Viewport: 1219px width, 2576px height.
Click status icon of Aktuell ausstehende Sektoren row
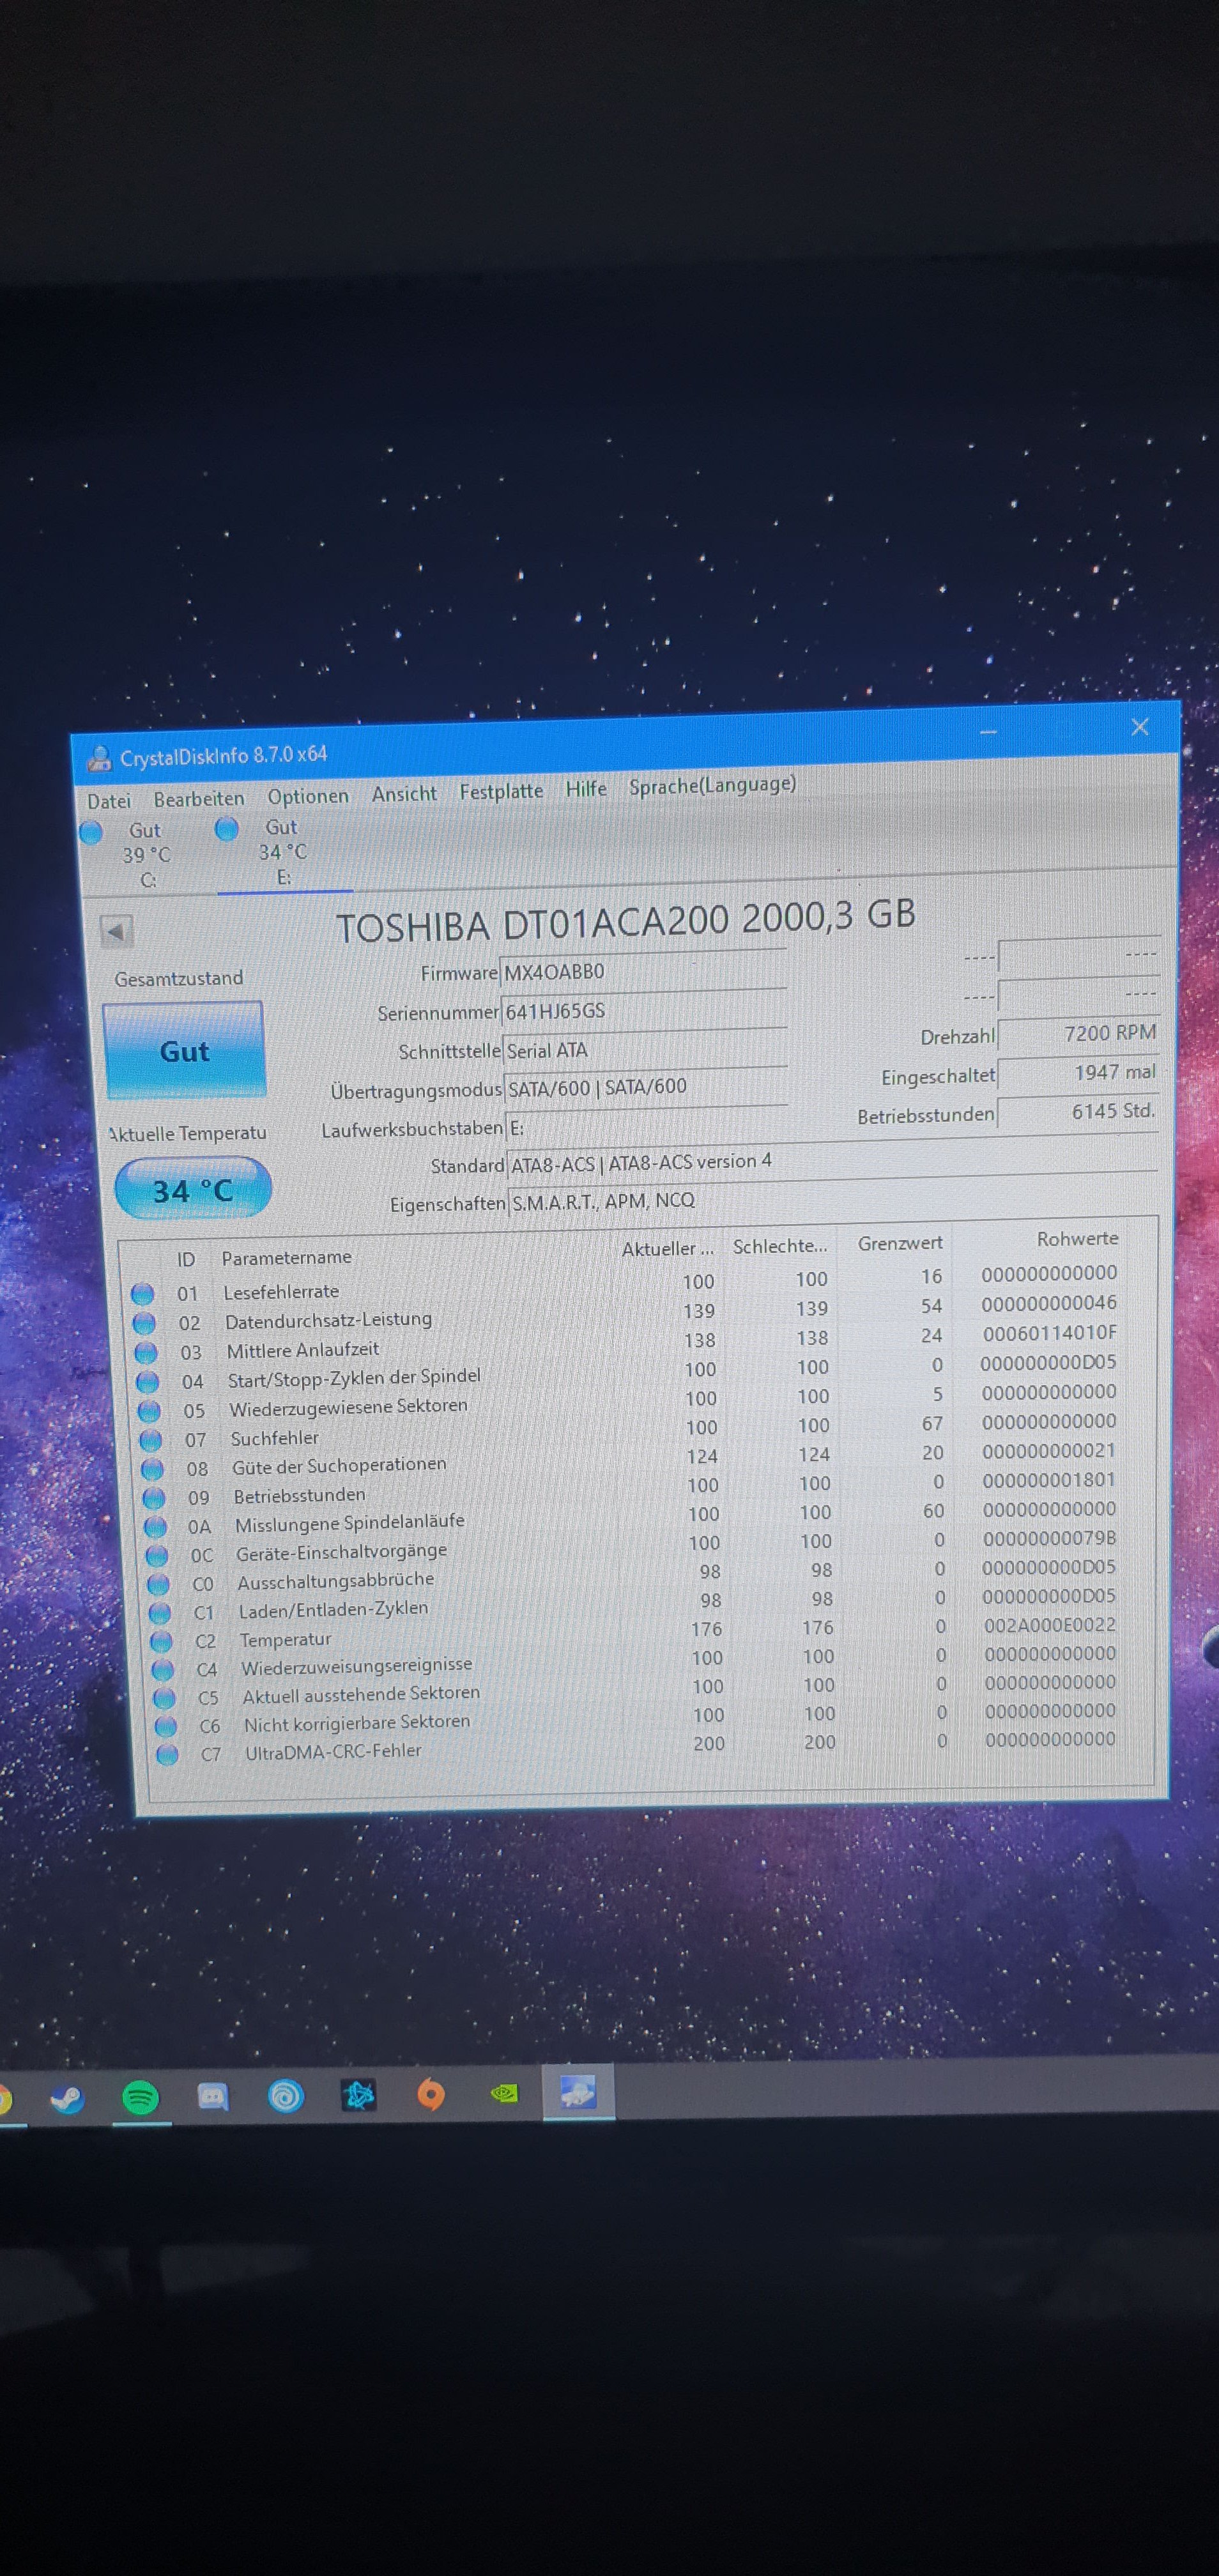(x=165, y=1698)
